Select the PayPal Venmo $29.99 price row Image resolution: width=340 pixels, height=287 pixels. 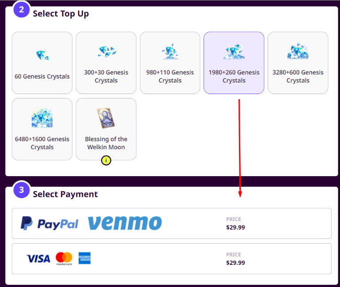coord(172,223)
